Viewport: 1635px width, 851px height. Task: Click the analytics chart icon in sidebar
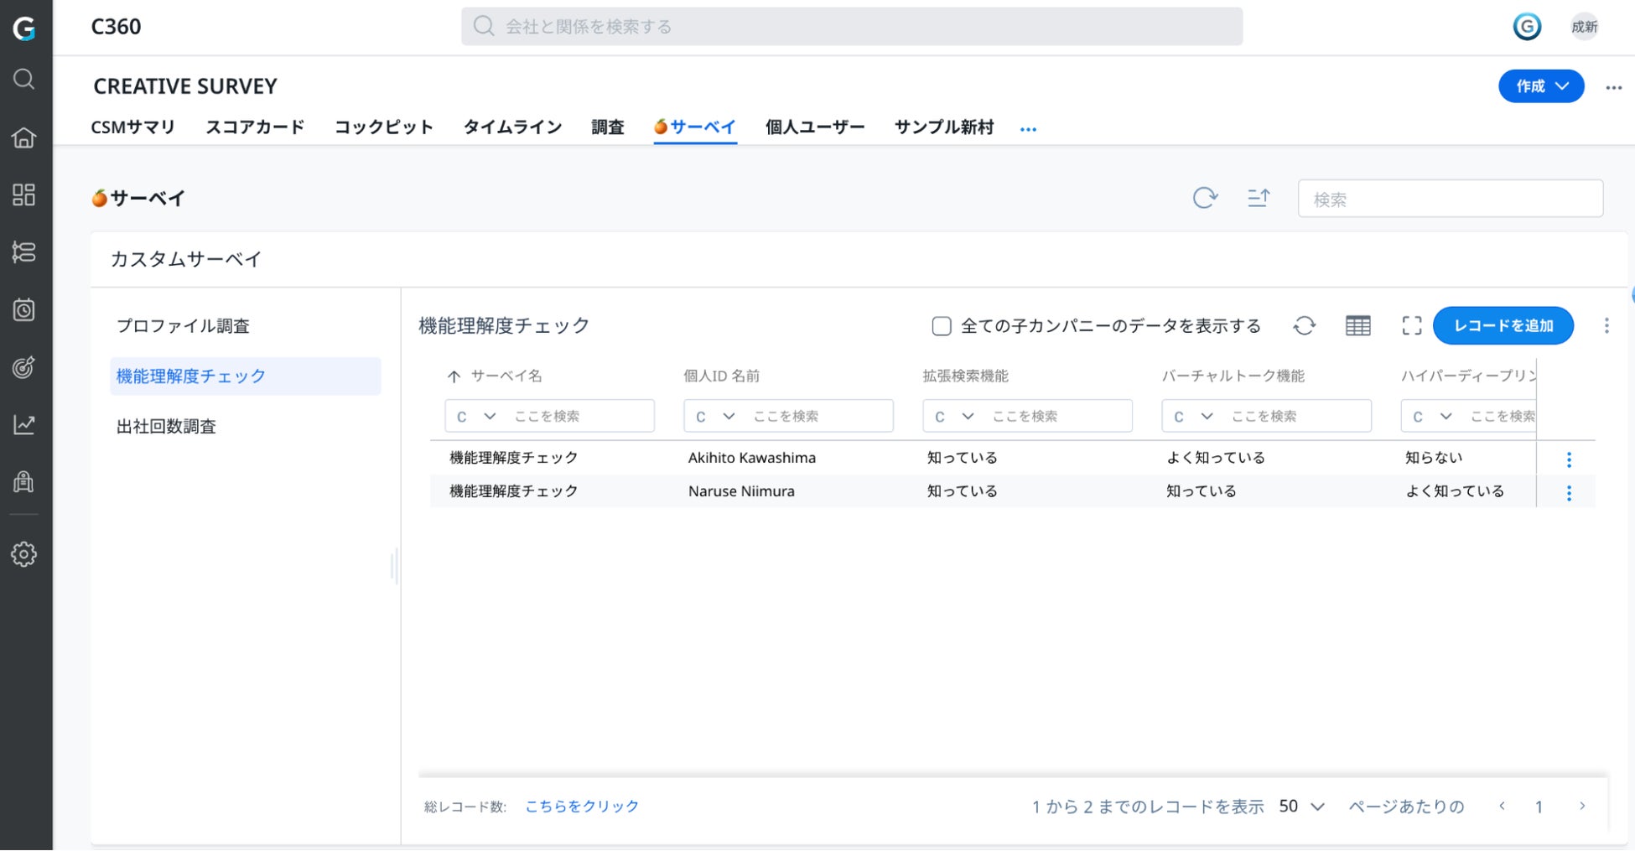(x=24, y=425)
